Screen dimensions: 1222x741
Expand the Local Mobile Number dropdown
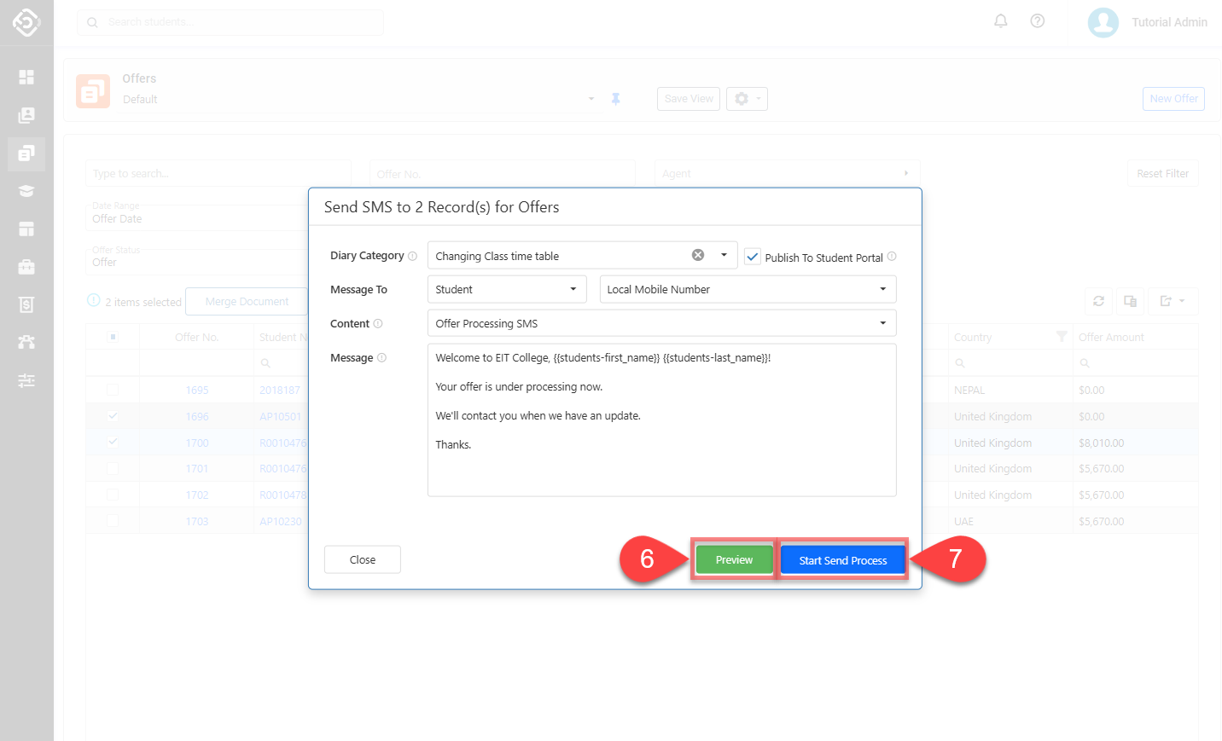747,289
